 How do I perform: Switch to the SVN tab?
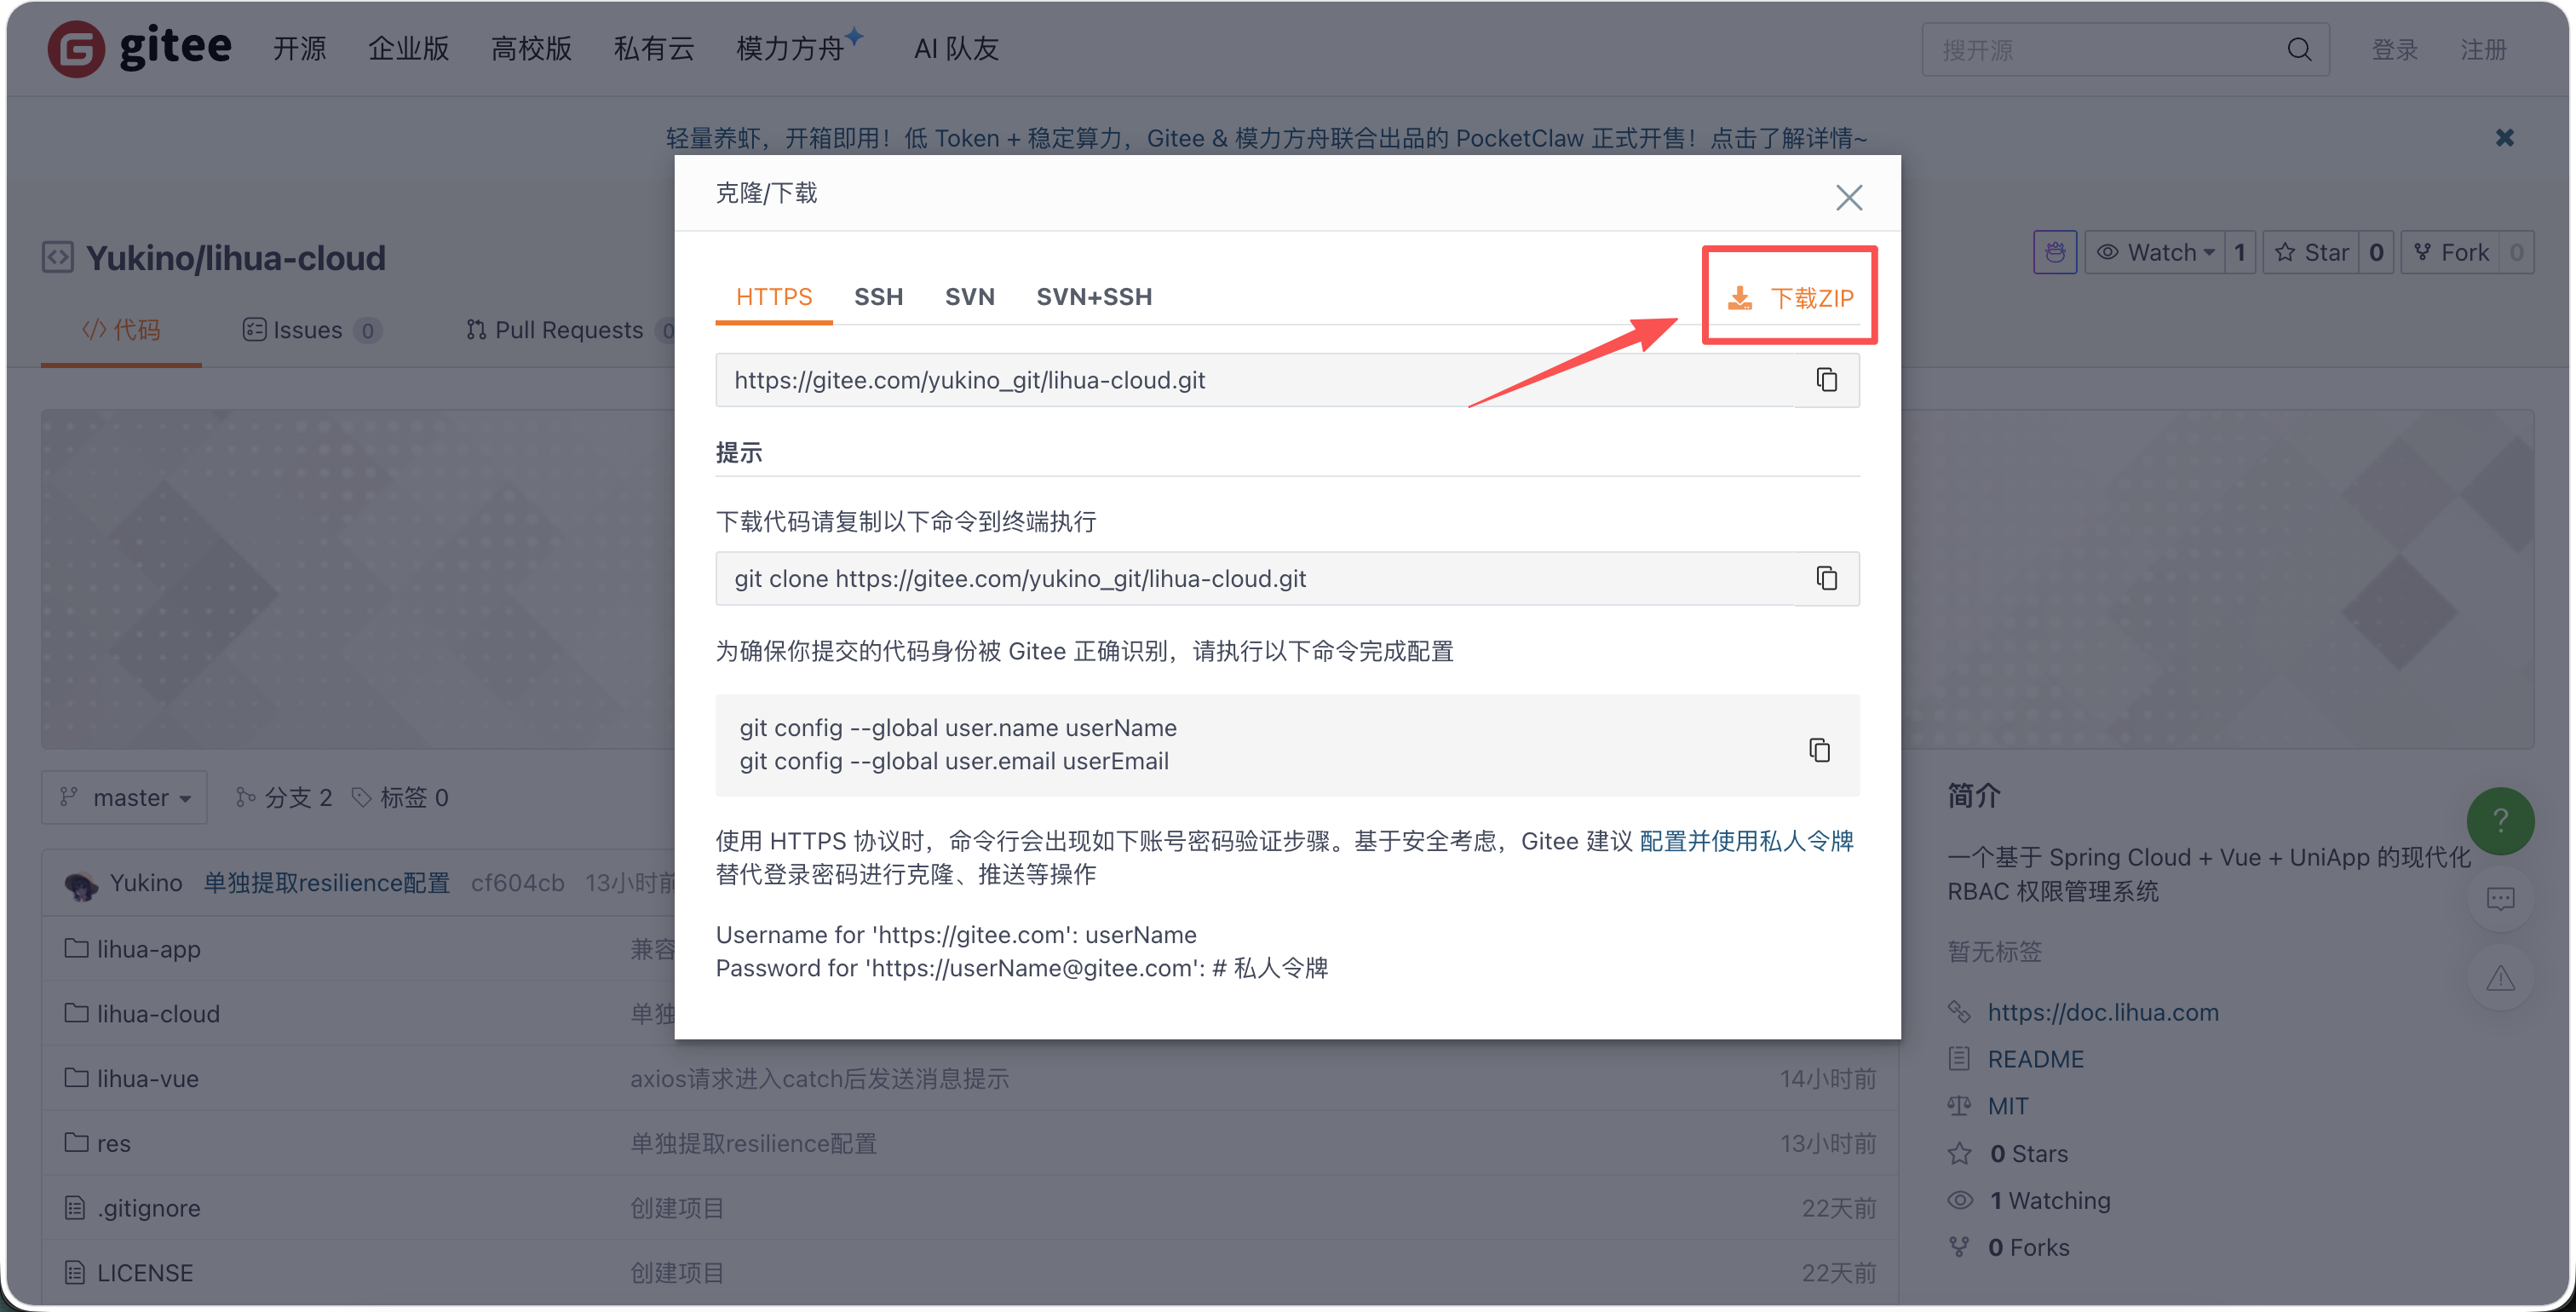click(970, 297)
